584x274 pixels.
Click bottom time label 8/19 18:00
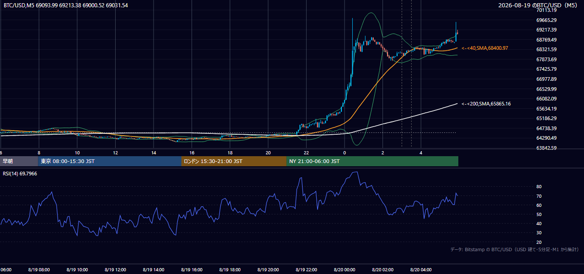point(230,270)
